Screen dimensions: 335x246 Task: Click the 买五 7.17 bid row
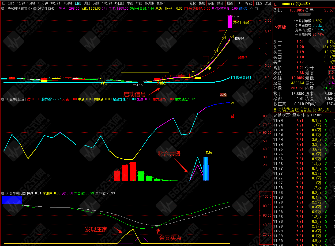pyautogui.click(x=304, y=62)
